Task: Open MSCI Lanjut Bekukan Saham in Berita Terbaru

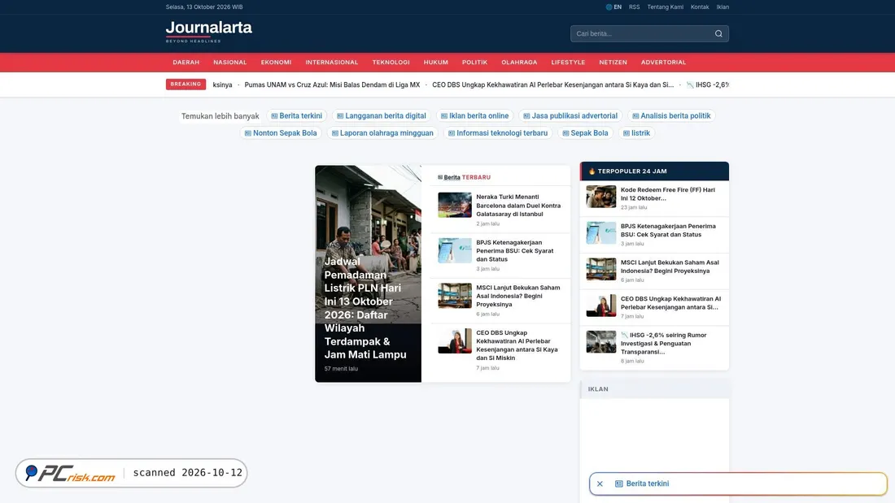Action: click(x=518, y=296)
